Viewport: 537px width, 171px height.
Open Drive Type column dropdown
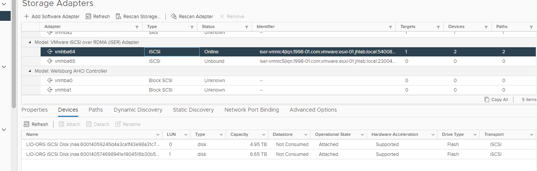475,135
